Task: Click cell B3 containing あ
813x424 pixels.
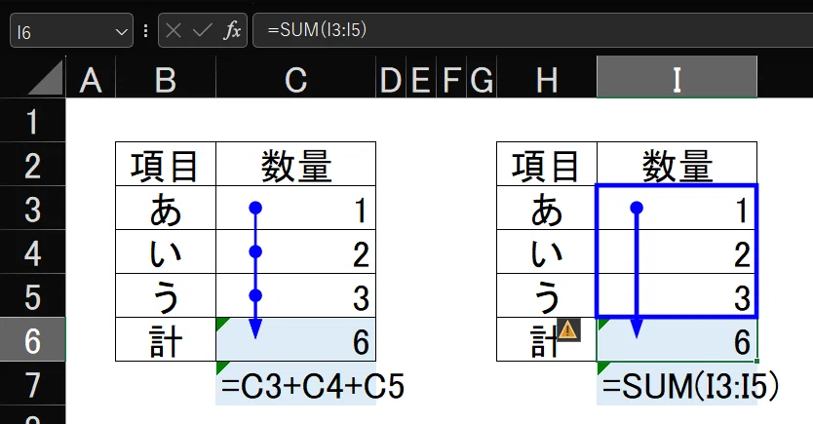Action: point(166,209)
